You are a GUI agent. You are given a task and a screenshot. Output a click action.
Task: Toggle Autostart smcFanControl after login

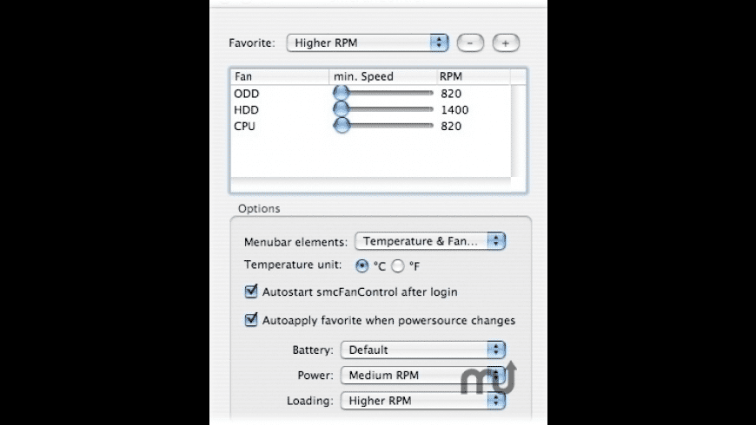(252, 292)
